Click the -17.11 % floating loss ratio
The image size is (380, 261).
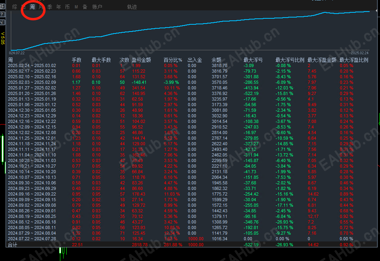[x=284, y=205]
